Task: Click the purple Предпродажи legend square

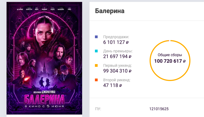Action: [x=96, y=37]
